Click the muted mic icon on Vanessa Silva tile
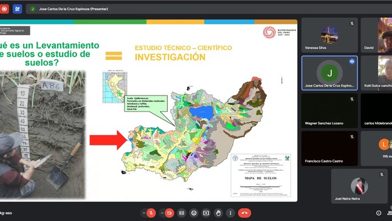The image size is (392, 221). [352, 24]
